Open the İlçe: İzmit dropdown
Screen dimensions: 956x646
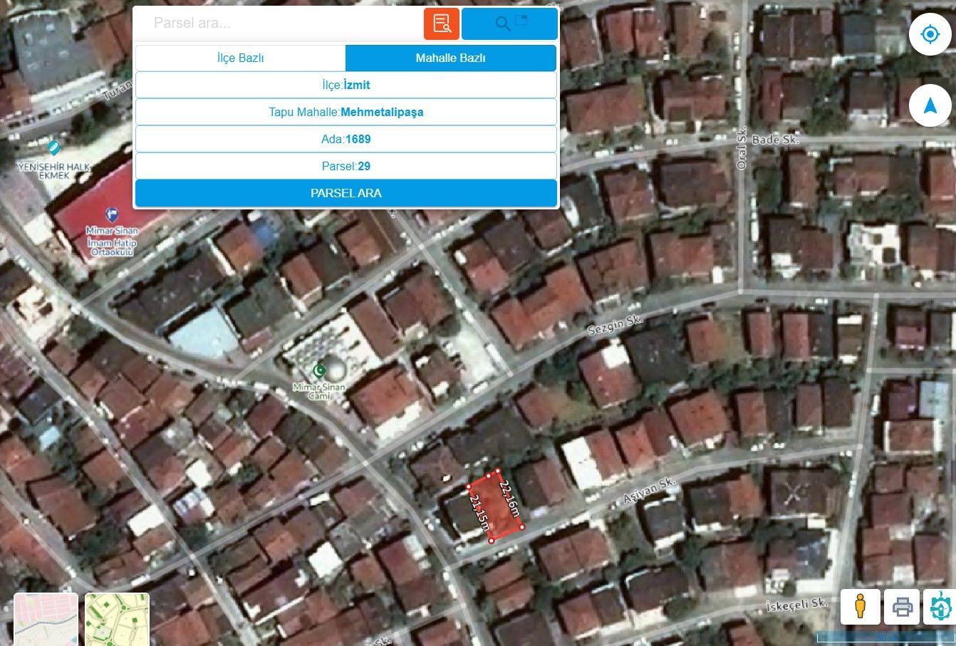pyautogui.click(x=345, y=85)
